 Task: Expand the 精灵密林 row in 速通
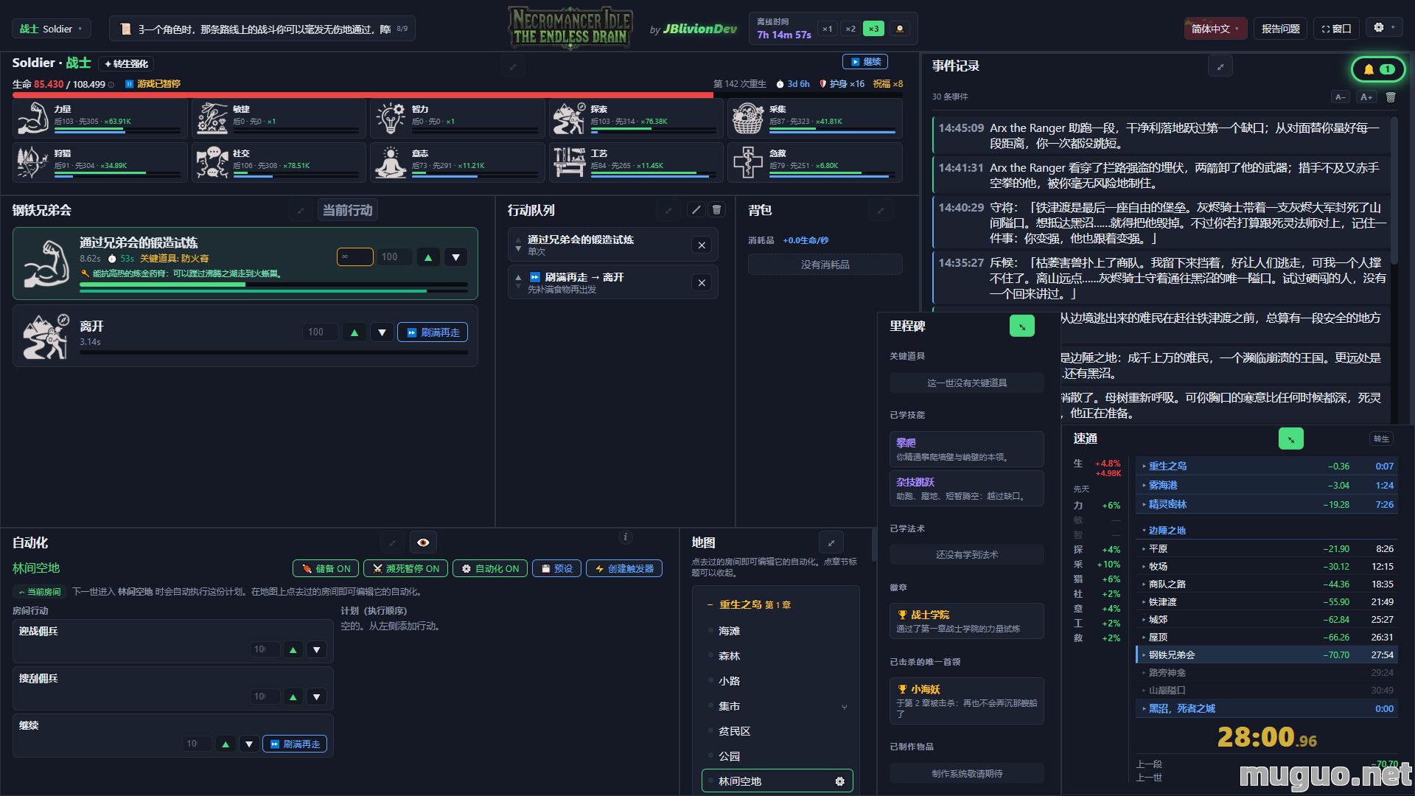pos(1267,504)
